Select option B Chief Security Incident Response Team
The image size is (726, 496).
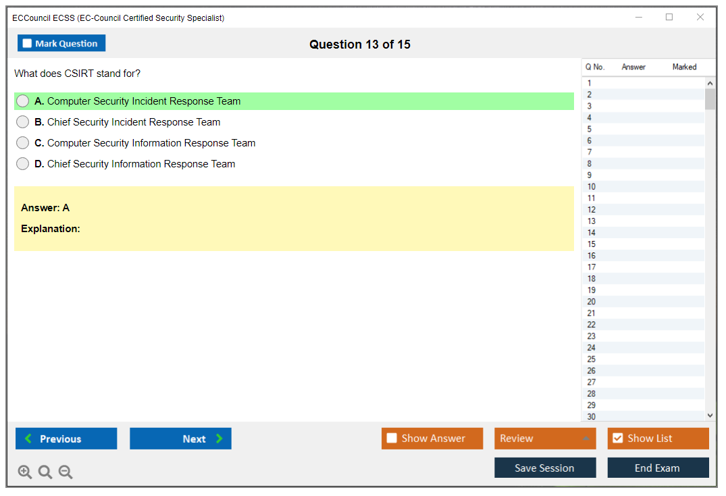23,122
